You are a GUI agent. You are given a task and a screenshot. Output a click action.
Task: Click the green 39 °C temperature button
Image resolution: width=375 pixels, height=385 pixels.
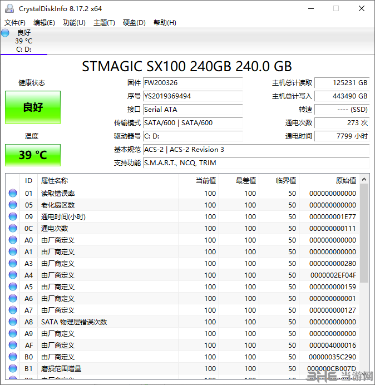pyautogui.click(x=33, y=155)
